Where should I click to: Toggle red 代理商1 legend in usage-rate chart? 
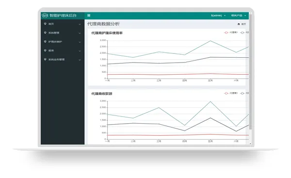[x=231, y=32]
